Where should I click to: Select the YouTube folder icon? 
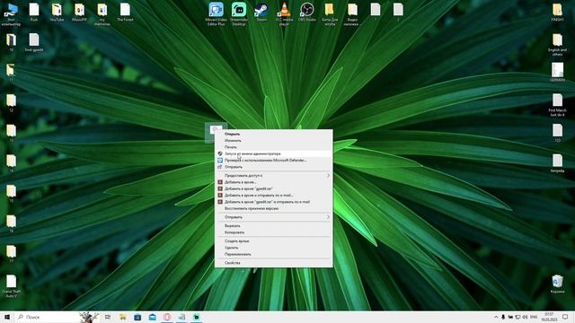(x=57, y=12)
